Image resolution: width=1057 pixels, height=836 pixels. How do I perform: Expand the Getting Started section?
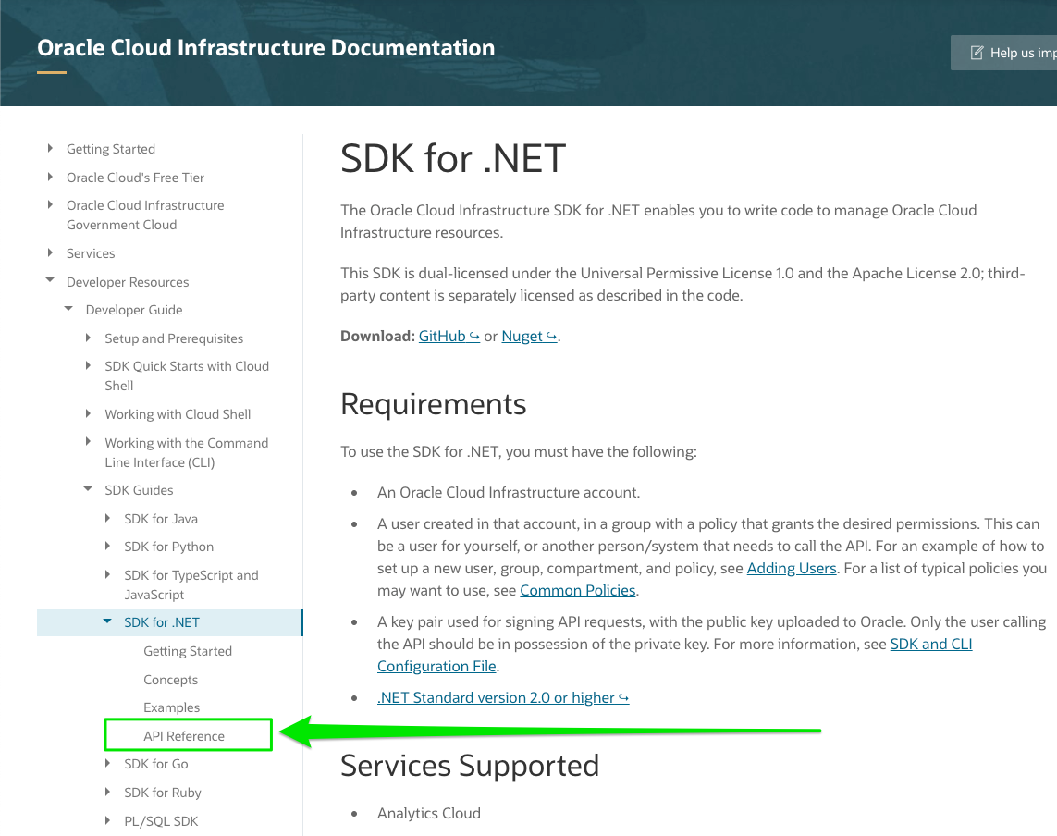click(49, 148)
